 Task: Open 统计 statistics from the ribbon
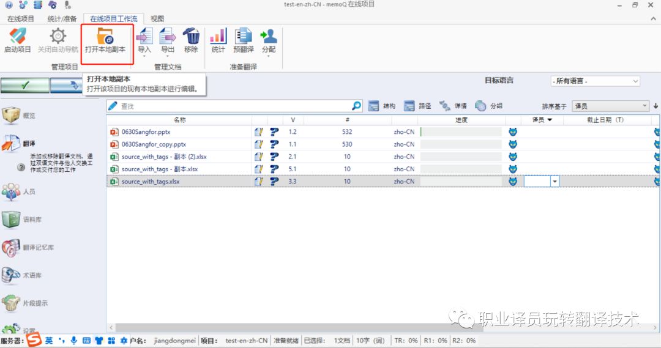point(218,40)
